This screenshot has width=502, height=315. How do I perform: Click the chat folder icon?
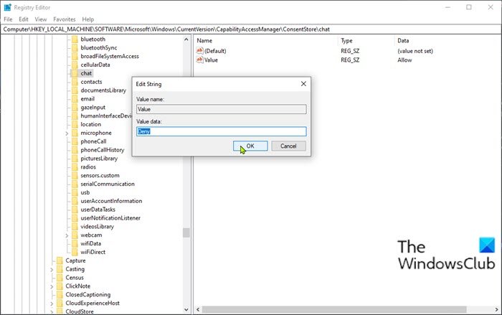[75, 73]
